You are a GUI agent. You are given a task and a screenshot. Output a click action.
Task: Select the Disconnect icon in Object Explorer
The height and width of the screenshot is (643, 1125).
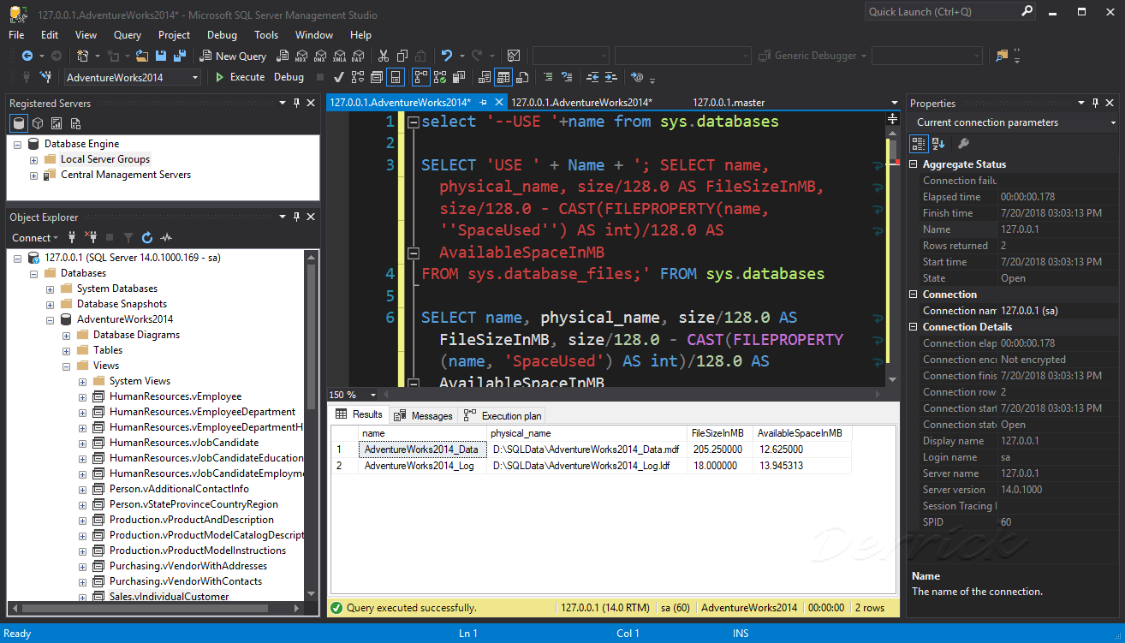pos(91,237)
